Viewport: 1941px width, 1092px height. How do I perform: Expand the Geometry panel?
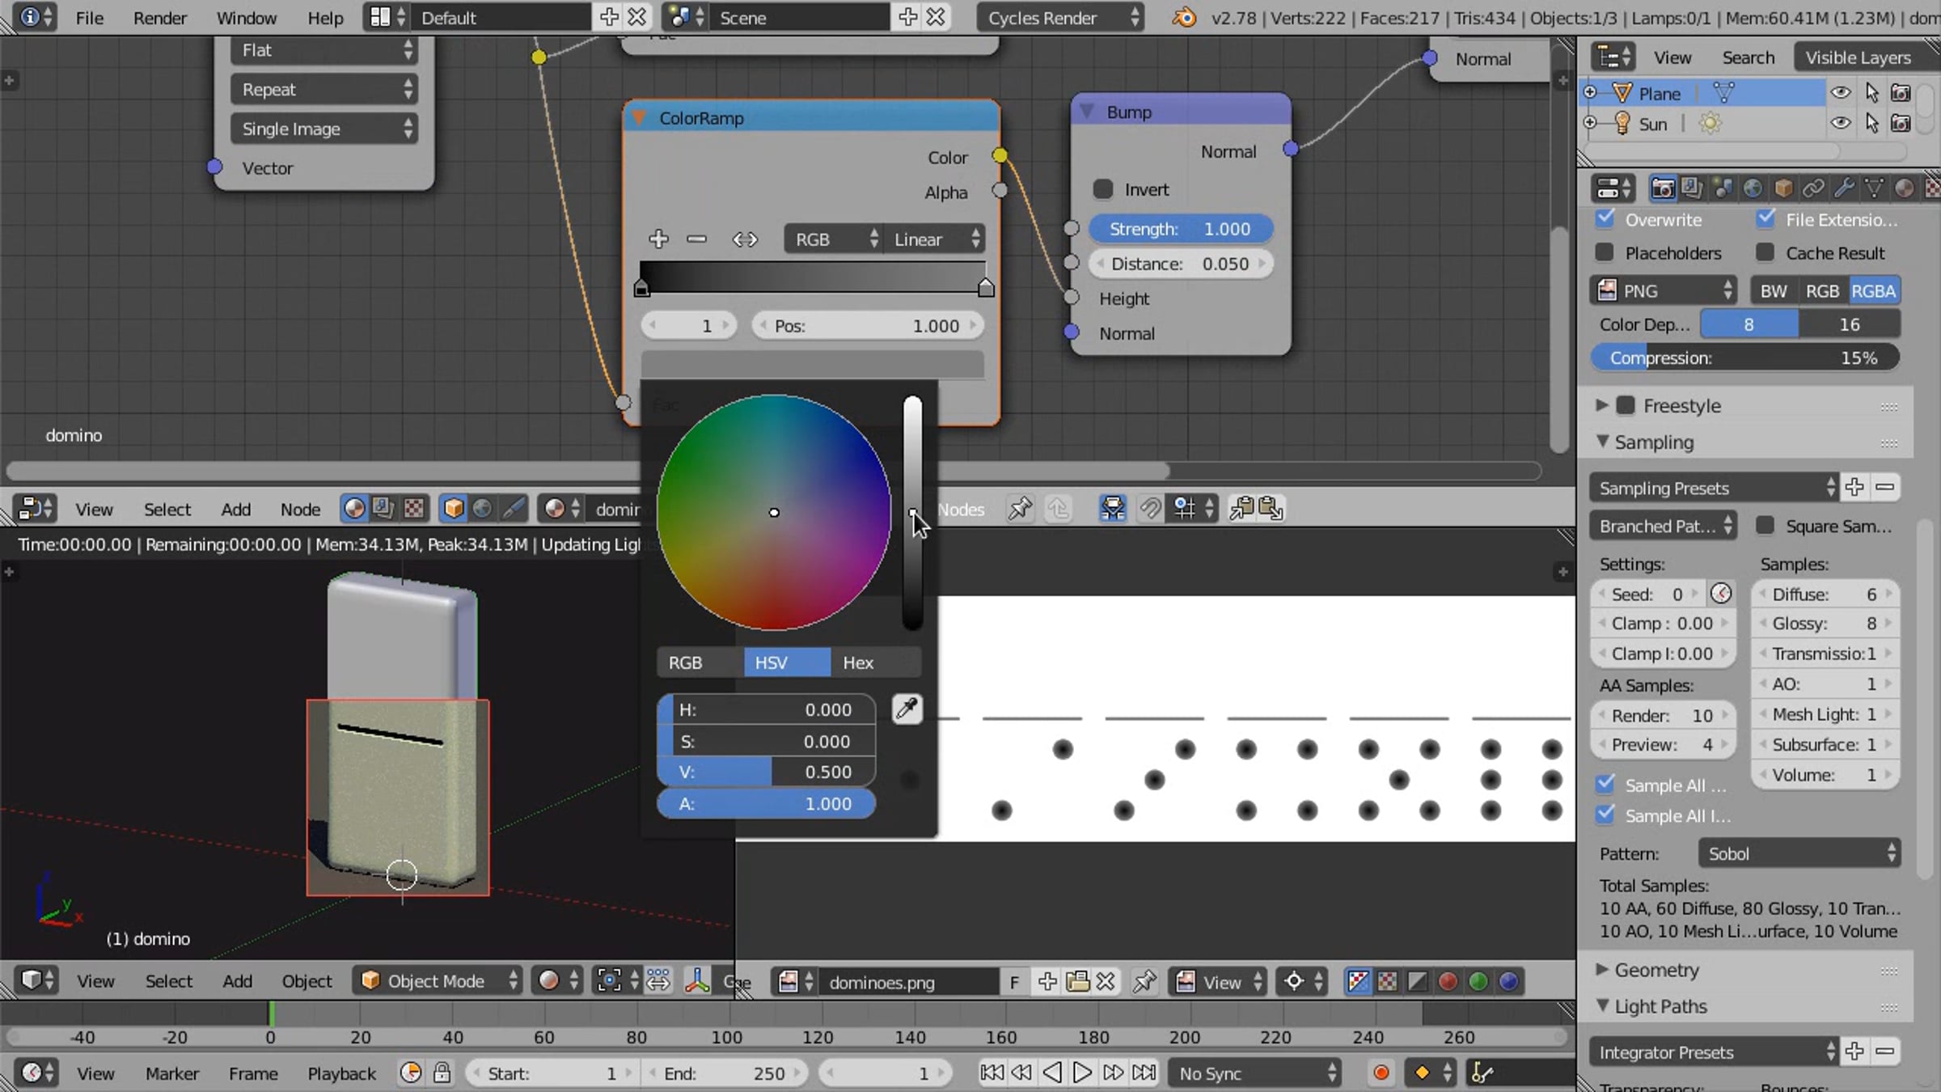tap(1656, 969)
